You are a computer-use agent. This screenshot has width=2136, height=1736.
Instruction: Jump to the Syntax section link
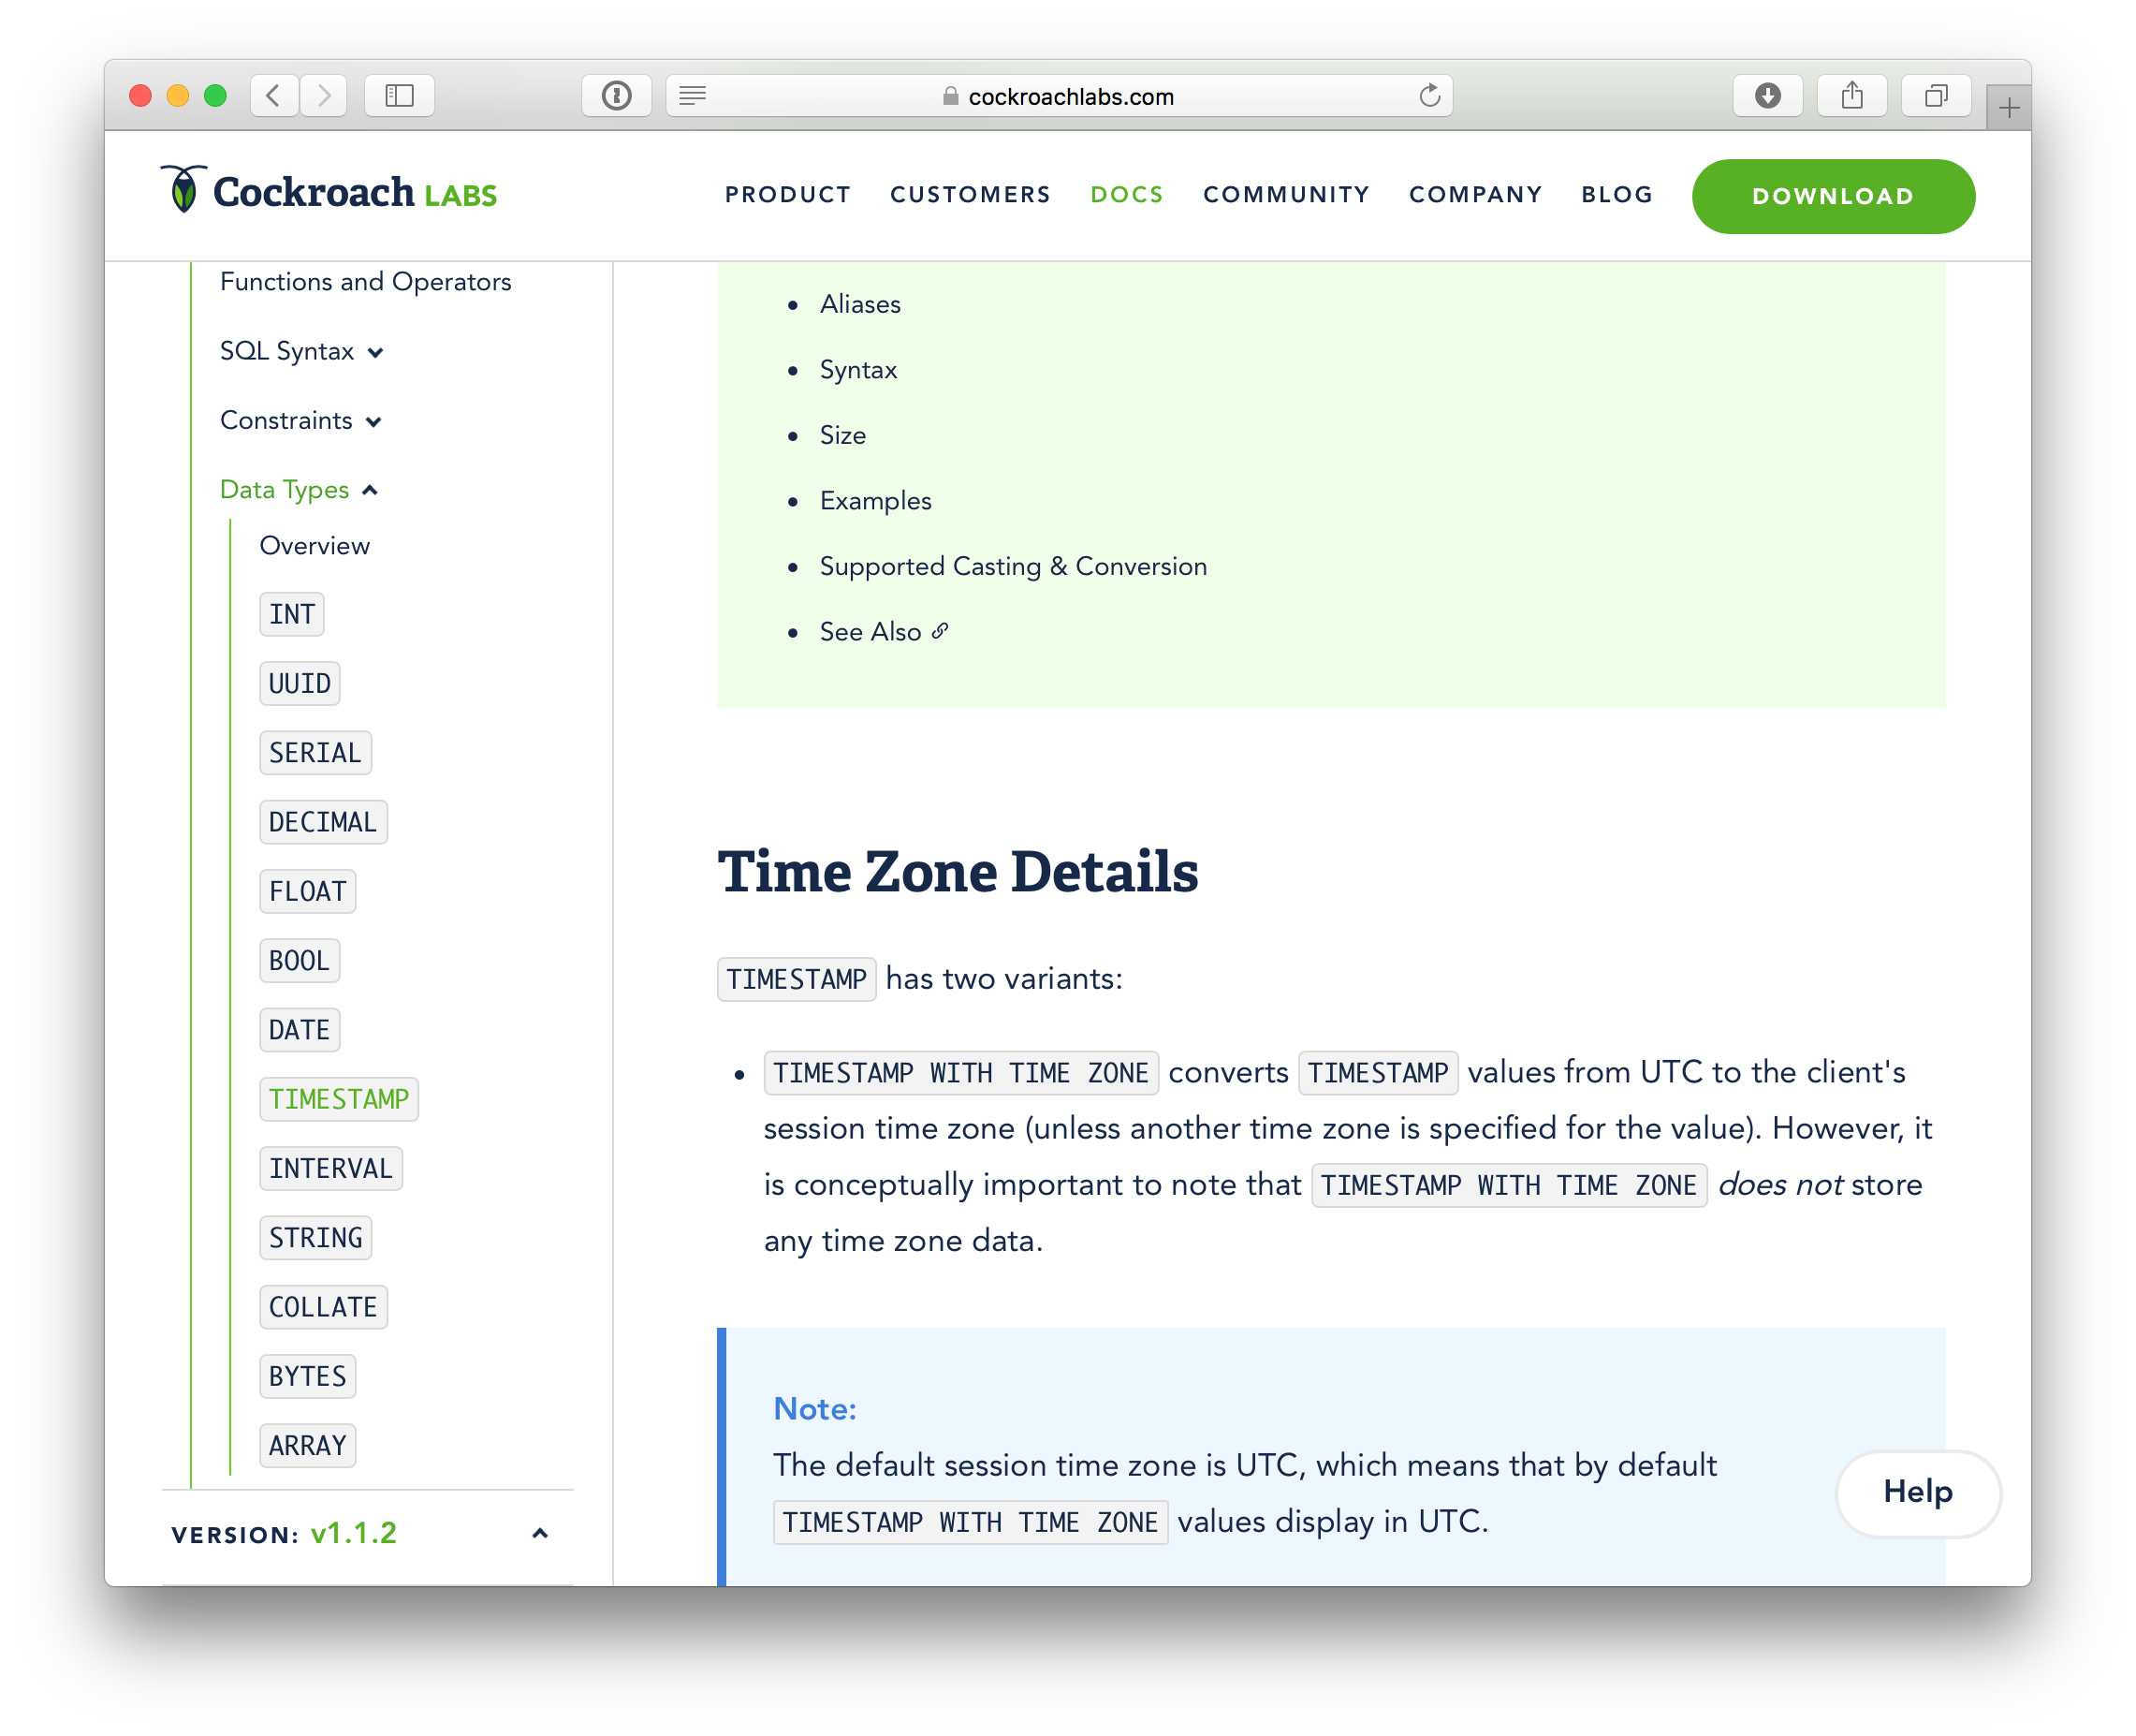pos(858,370)
